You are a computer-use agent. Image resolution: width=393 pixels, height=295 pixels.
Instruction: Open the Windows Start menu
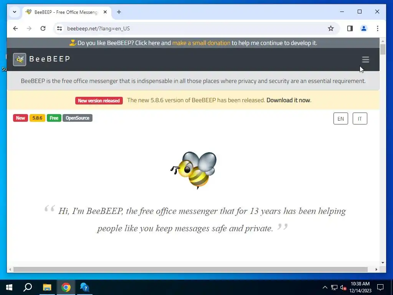(x=9, y=287)
